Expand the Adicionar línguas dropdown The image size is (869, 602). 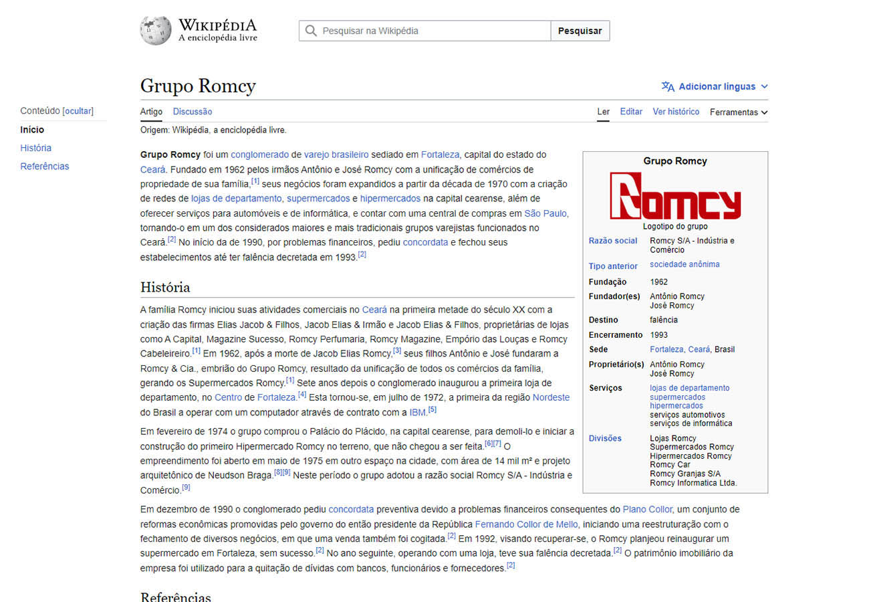715,86
